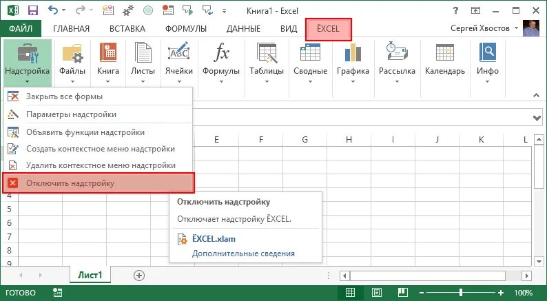Viewport: 547px width, 301px height.
Task: Open the Файлы ribbon group
Action: (72, 63)
